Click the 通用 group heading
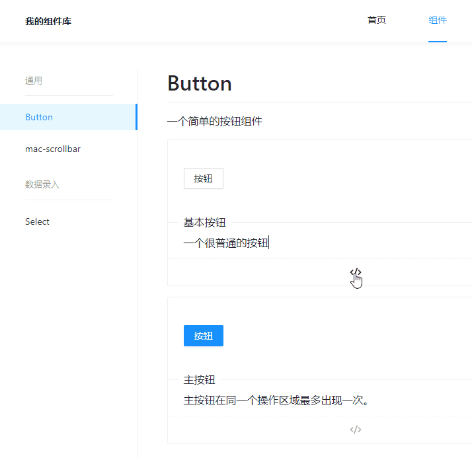Screen dimensions: 472x458 click(x=34, y=81)
